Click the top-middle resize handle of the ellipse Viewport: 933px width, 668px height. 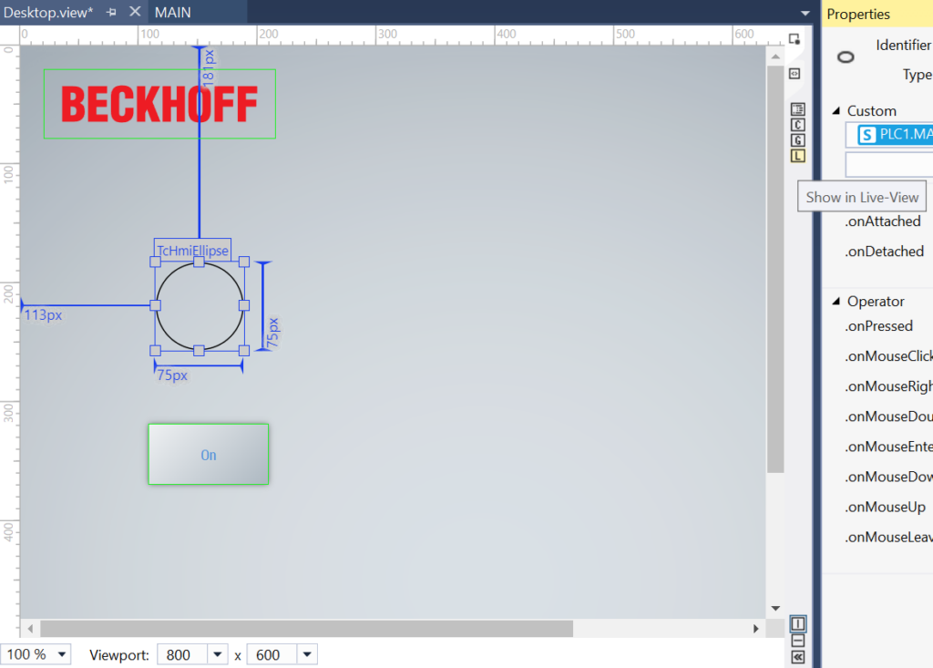click(x=199, y=262)
